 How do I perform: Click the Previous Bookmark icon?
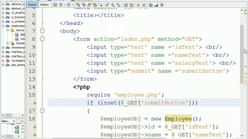pyautogui.click(x=107, y=5)
